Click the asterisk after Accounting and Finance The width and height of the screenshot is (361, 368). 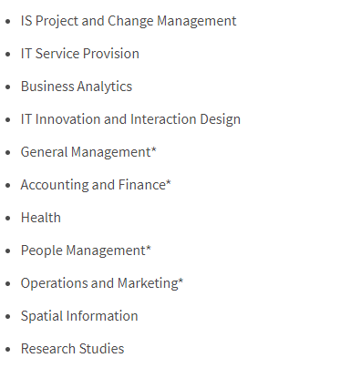pyautogui.click(x=169, y=182)
